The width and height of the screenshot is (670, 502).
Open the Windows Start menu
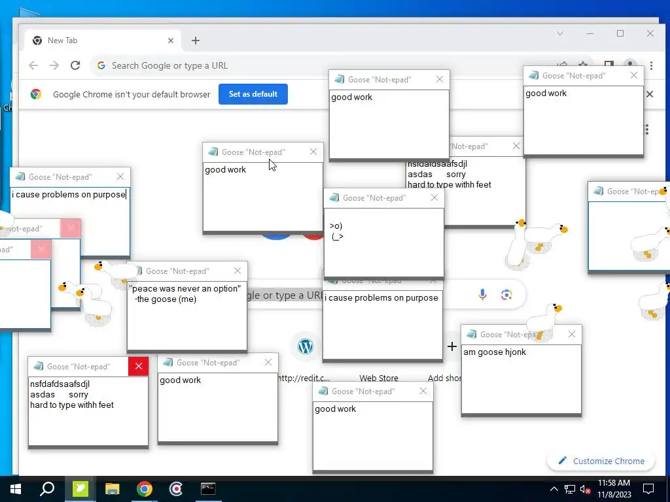click(x=16, y=489)
